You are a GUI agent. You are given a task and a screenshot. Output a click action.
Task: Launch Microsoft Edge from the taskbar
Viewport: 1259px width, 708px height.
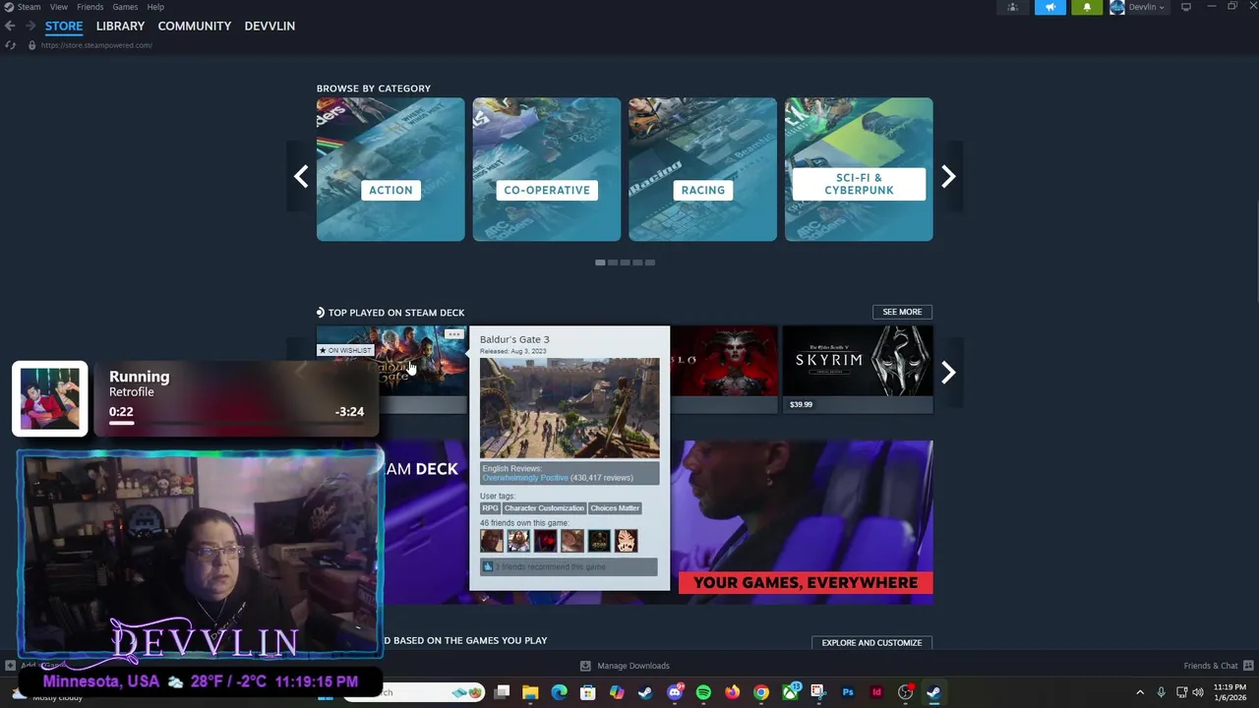coord(559,692)
